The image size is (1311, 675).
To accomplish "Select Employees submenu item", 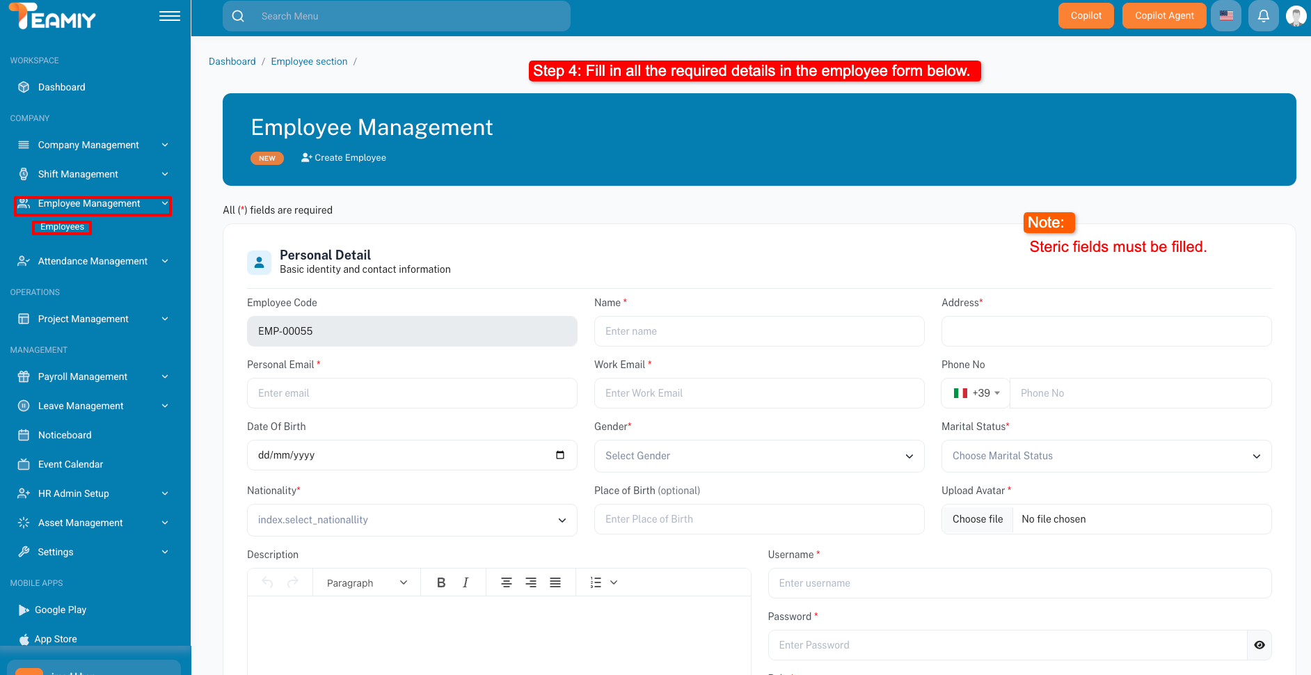I will click(62, 227).
